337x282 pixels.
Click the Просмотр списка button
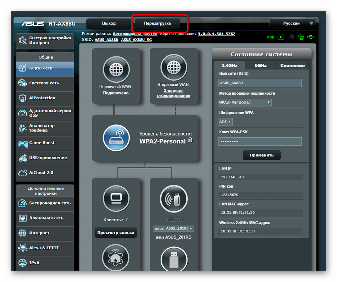coord(116,233)
